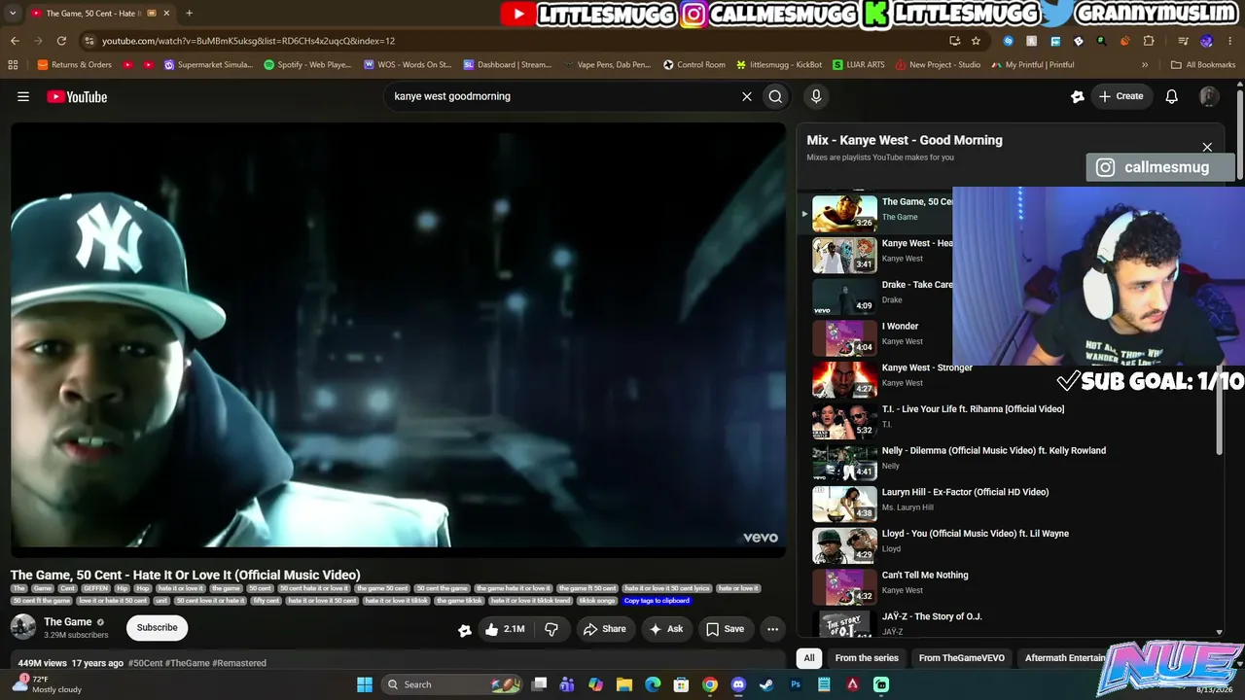The width and height of the screenshot is (1245, 700).
Task: Focus the YouTube search input field
Action: (x=564, y=96)
